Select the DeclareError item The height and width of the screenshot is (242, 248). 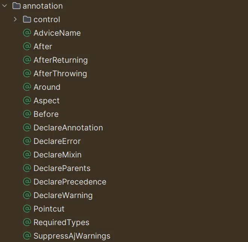pyautogui.click(x=57, y=141)
